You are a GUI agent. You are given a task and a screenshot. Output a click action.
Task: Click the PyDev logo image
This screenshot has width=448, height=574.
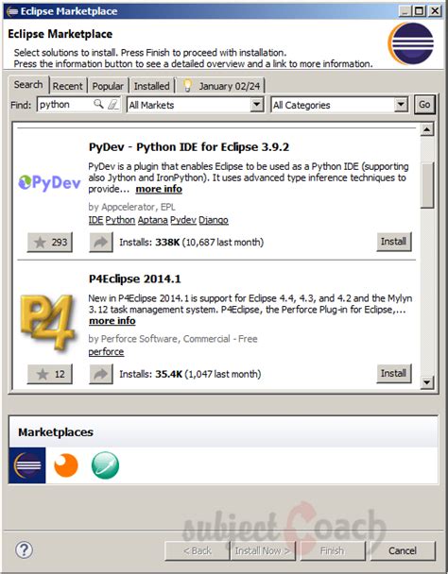coord(49,182)
